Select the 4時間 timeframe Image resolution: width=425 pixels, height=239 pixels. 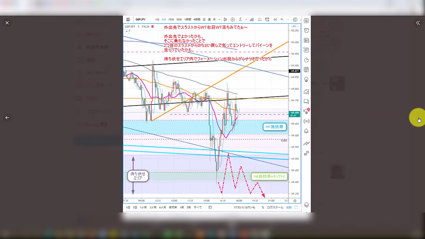click(197, 20)
